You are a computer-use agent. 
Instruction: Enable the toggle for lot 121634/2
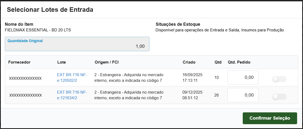279,97
